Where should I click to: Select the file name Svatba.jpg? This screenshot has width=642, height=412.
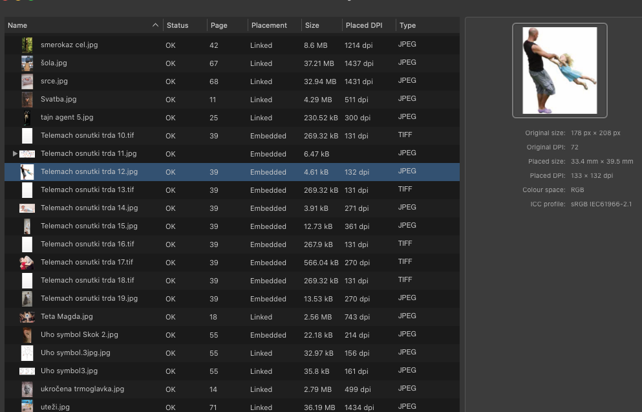59,99
